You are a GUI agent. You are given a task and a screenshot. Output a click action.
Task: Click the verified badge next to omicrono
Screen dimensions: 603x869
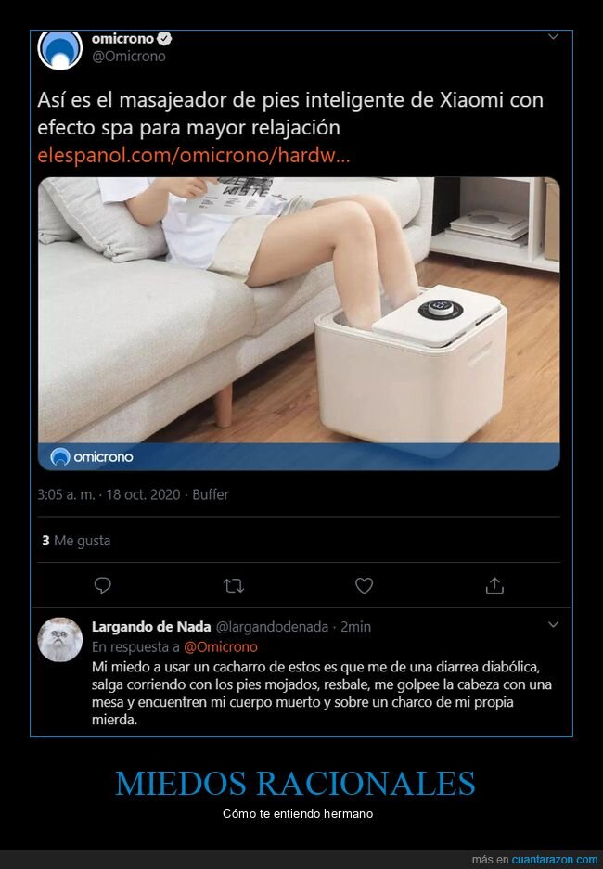pos(165,38)
